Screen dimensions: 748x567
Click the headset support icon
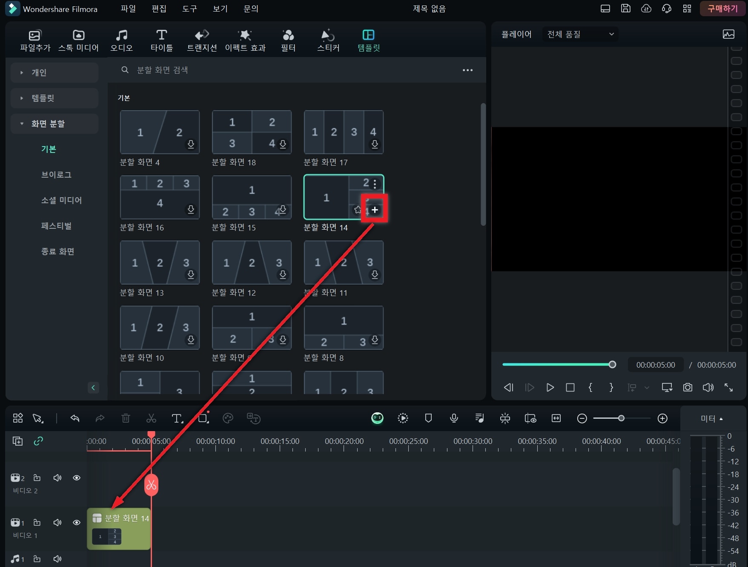(666, 9)
